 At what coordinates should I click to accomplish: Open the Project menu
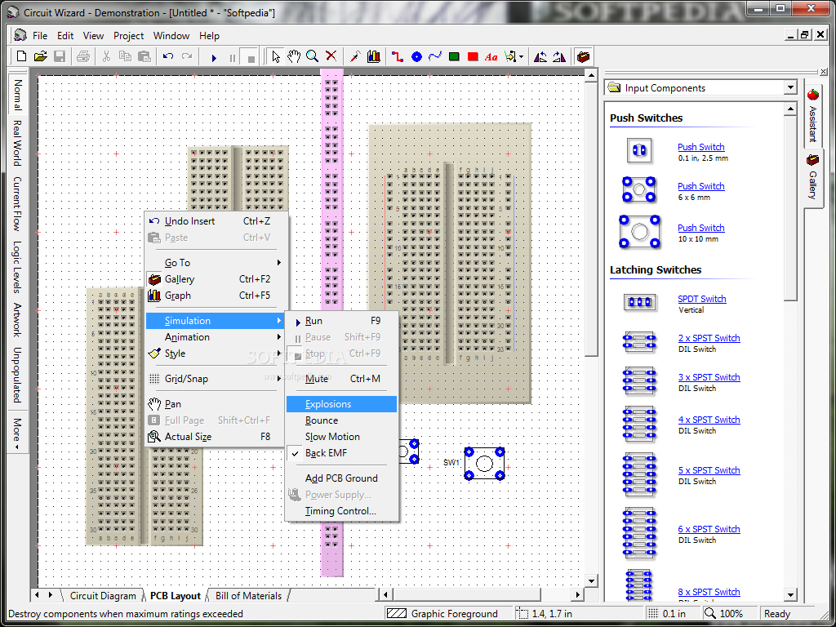click(x=128, y=35)
